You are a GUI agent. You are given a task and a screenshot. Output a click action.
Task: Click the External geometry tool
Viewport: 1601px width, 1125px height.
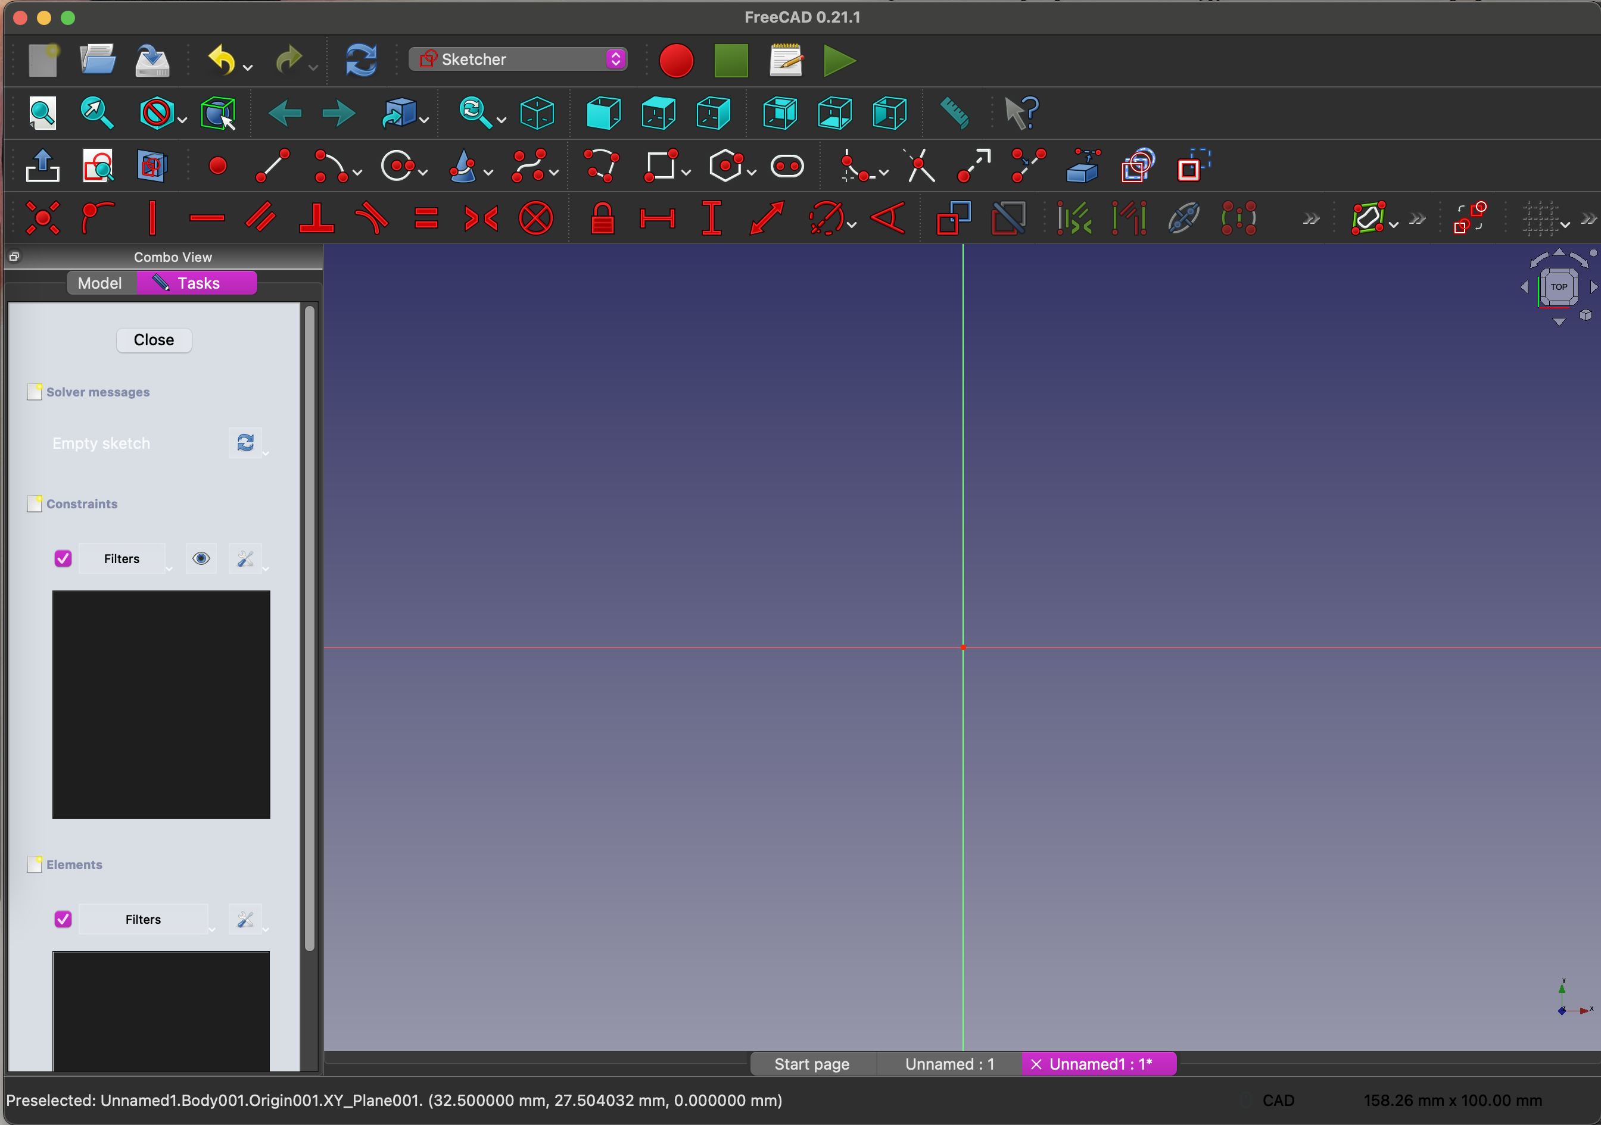(x=1083, y=166)
